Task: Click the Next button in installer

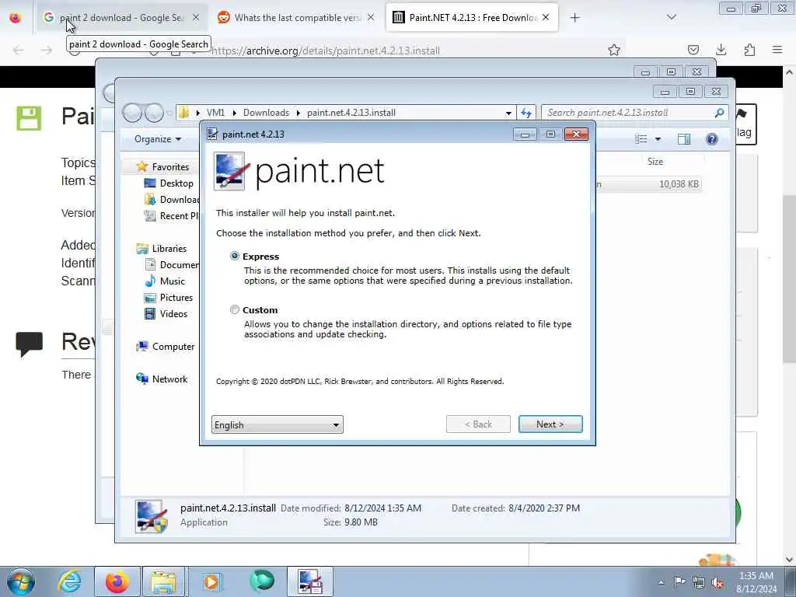Action: [x=550, y=424]
